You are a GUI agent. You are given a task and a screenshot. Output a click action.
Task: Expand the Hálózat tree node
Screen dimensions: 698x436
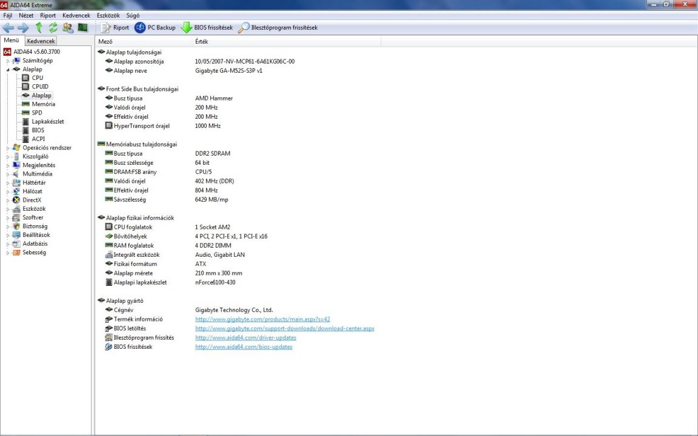(7, 192)
